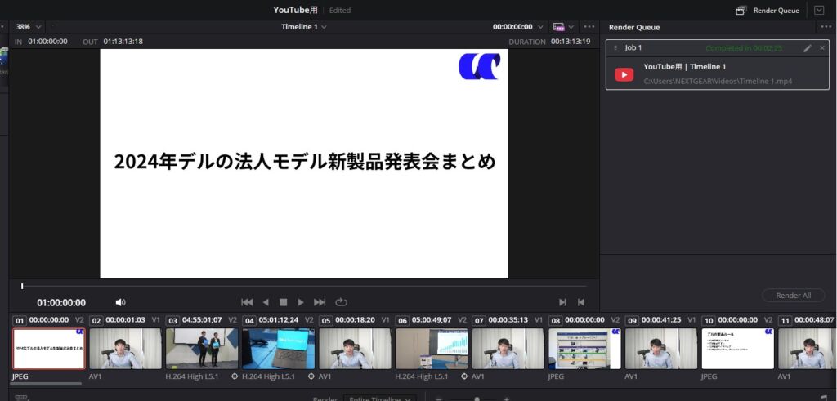Viewport: 837px width, 401px height.
Task: Click clip 03 effects badge icon
Action: coord(235,376)
